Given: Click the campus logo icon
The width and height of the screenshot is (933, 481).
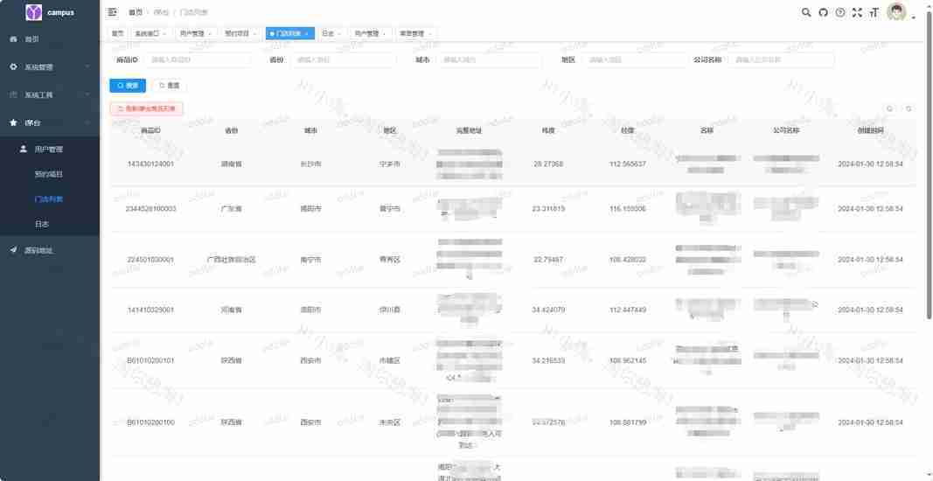Looking at the screenshot, I should coord(34,12).
